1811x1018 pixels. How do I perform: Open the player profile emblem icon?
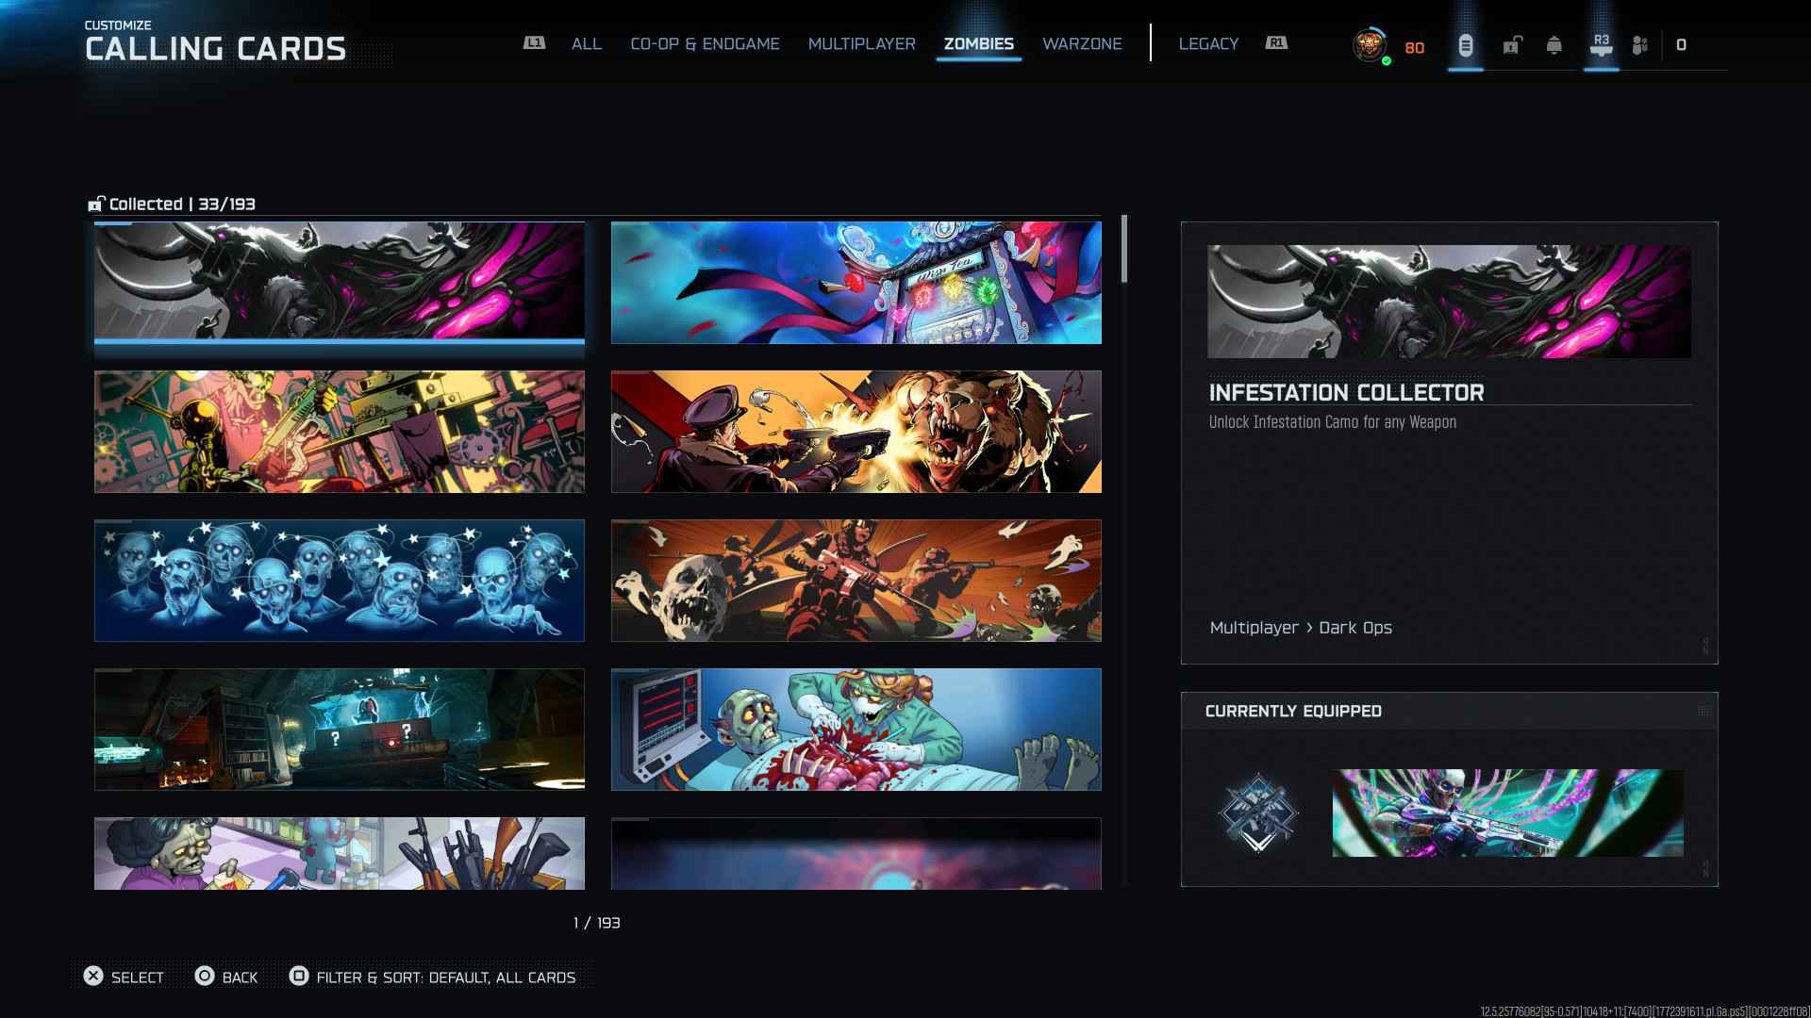[x=1370, y=44]
